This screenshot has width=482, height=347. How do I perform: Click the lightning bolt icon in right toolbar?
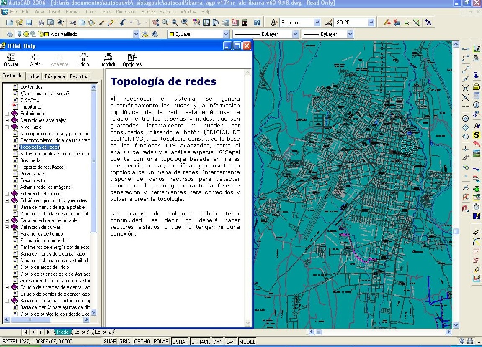click(x=476, y=216)
